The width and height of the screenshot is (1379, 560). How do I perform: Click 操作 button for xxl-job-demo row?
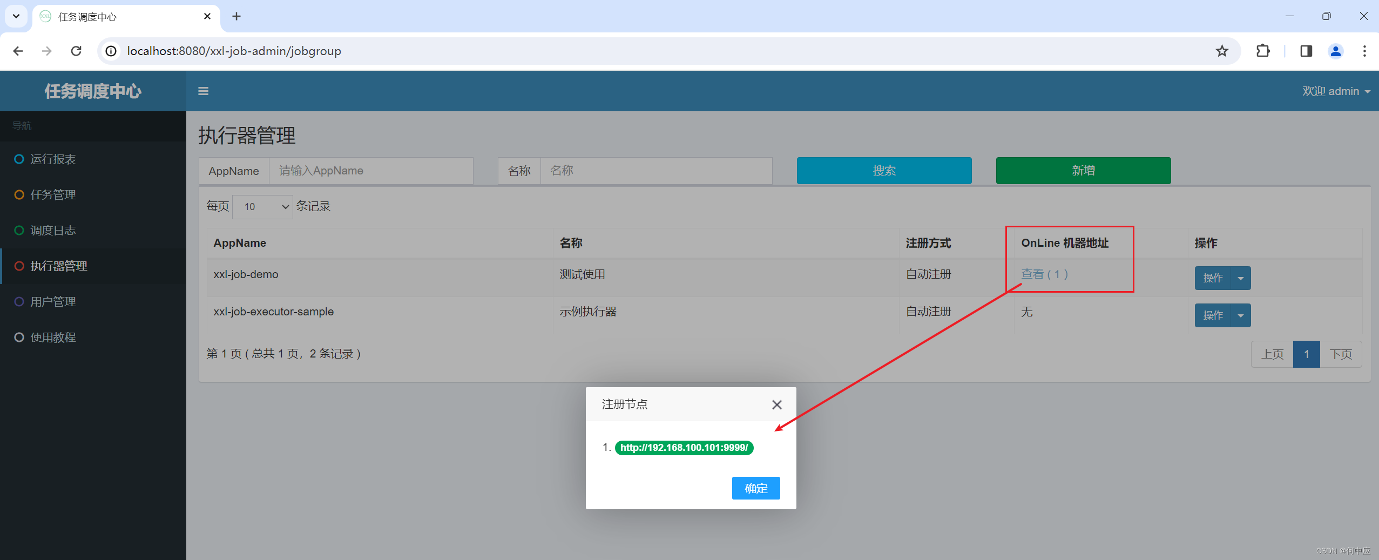(x=1213, y=278)
